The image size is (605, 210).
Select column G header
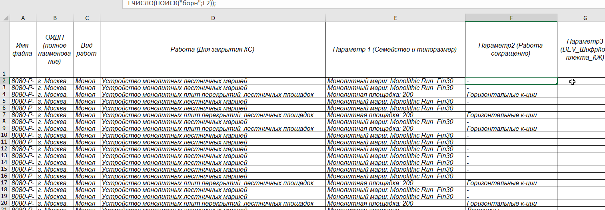[581, 18]
